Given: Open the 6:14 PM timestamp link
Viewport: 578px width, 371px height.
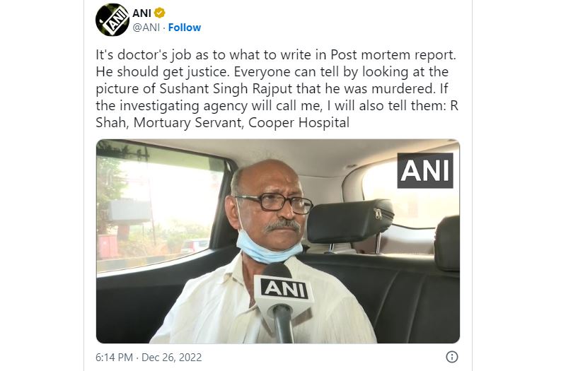Looking at the screenshot, I should point(115,356).
